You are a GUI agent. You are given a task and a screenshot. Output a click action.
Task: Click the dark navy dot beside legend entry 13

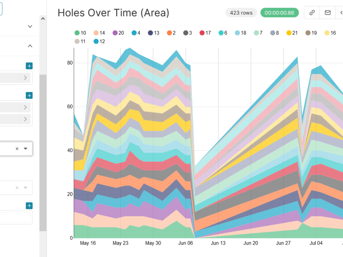(150, 33)
